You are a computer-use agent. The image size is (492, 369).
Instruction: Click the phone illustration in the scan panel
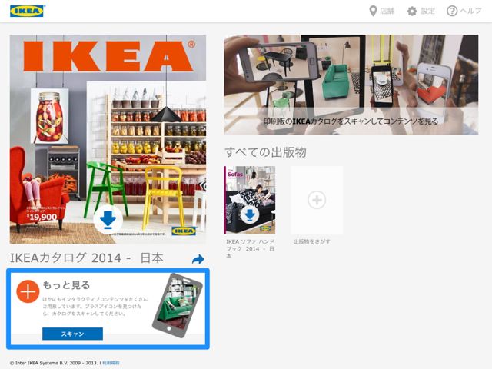pyautogui.click(x=178, y=305)
